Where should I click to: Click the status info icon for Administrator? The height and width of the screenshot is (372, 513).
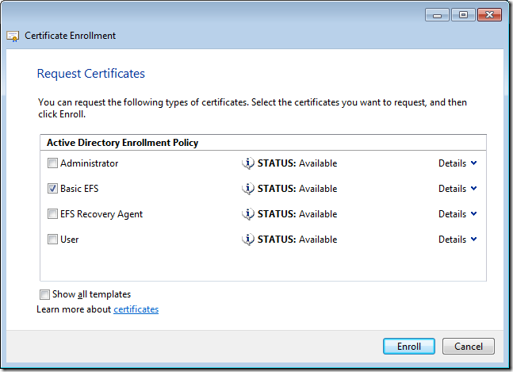click(248, 163)
